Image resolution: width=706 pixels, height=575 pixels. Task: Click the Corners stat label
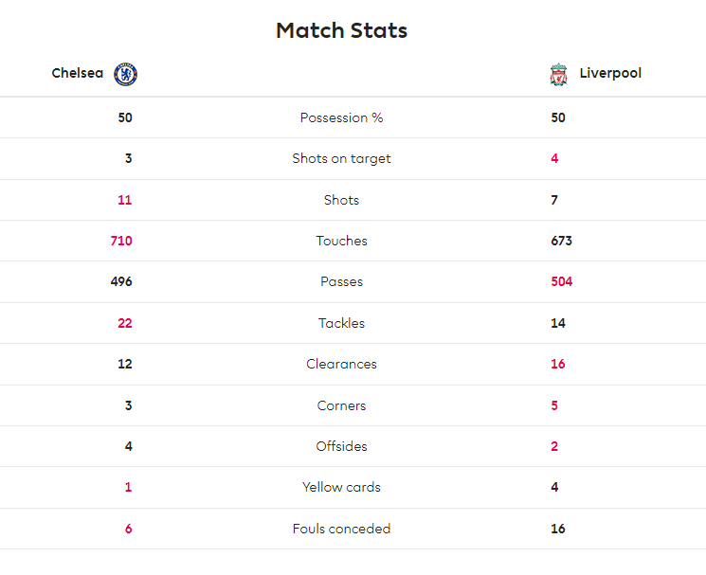point(341,405)
